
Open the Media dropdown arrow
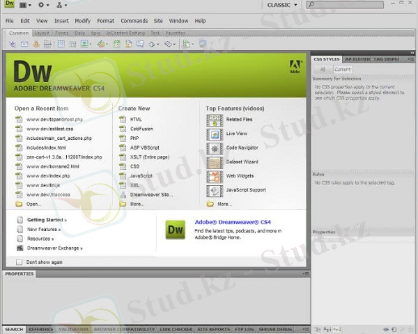107,45
